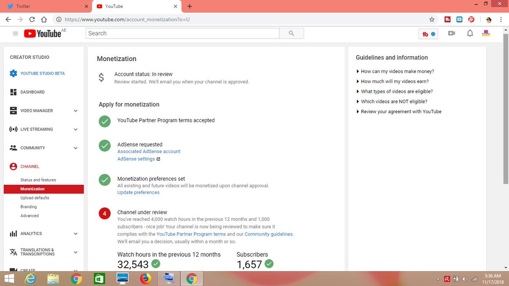The image size is (509, 286).
Task: Click the YOUTUBE STUDIO BETA link
Action: 42,73
